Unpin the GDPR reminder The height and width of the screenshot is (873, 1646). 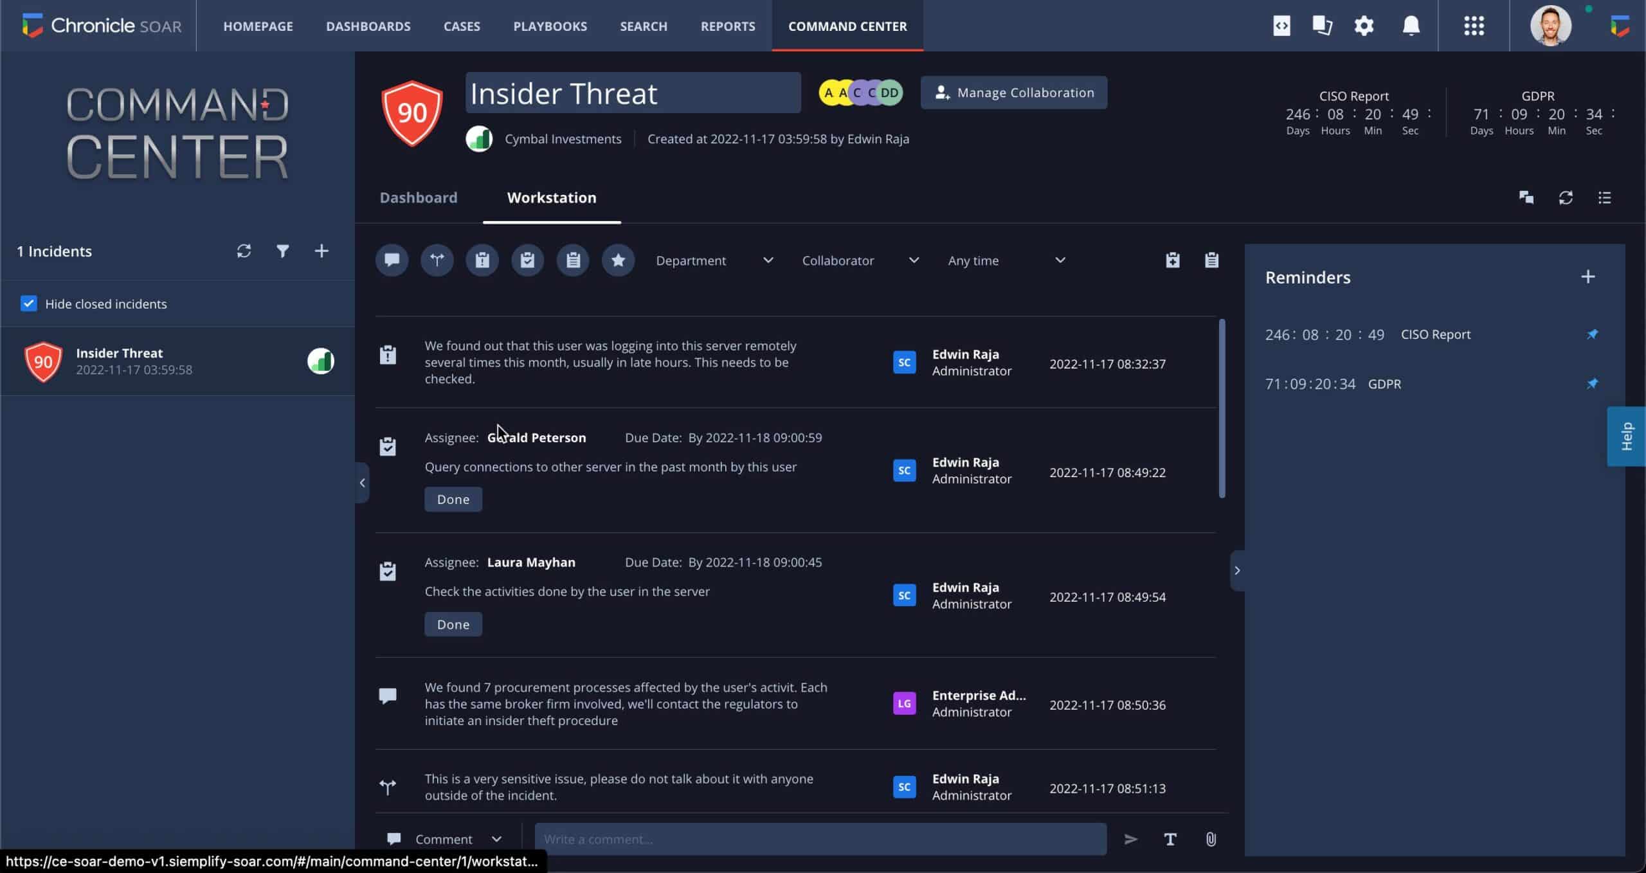(x=1592, y=384)
